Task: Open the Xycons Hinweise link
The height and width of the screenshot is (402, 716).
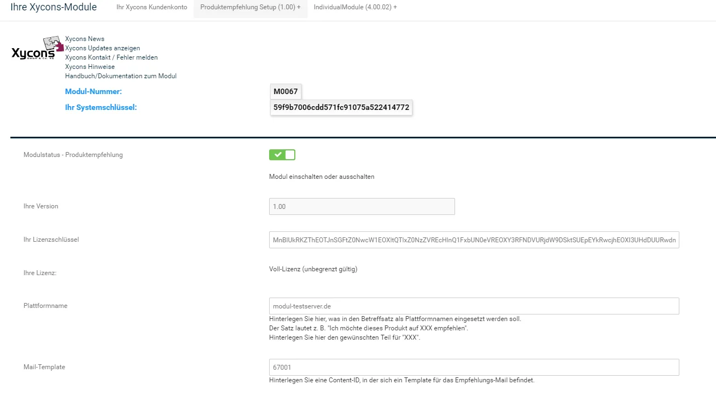Action: [x=90, y=67]
